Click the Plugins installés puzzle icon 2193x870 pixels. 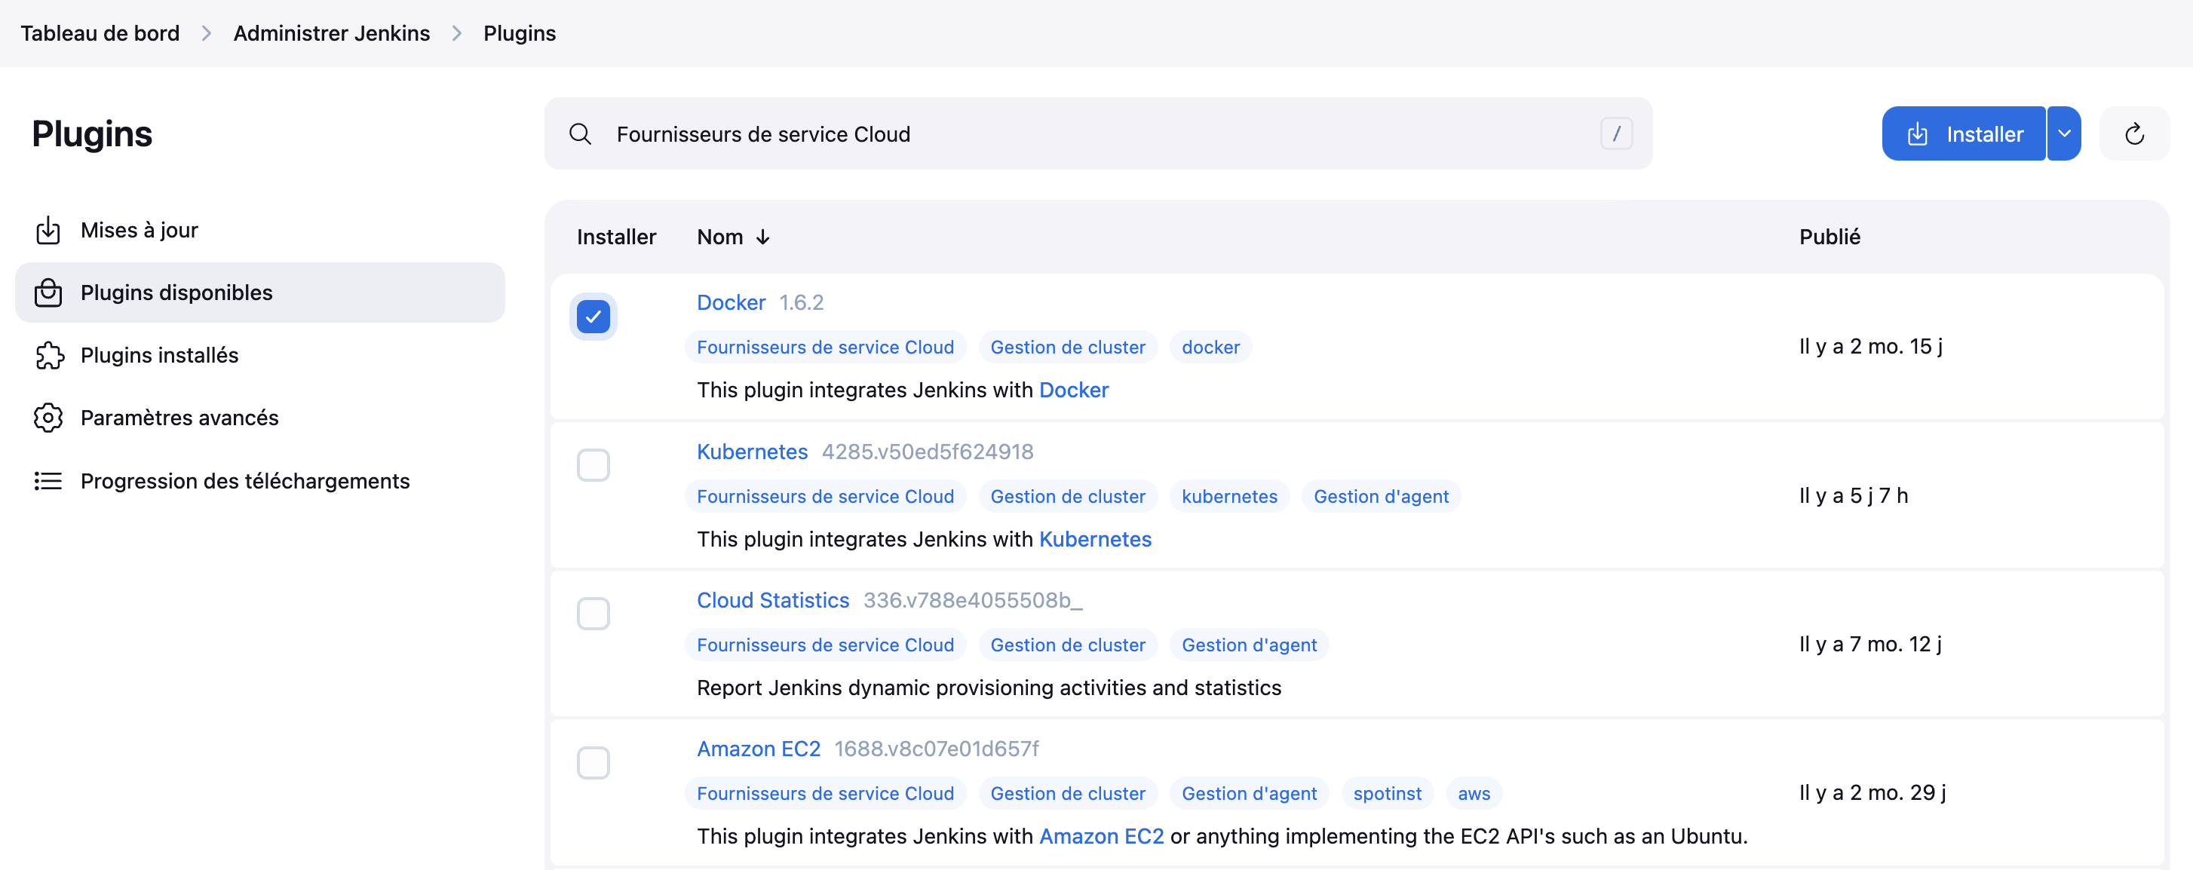click(x=48, y=355)
